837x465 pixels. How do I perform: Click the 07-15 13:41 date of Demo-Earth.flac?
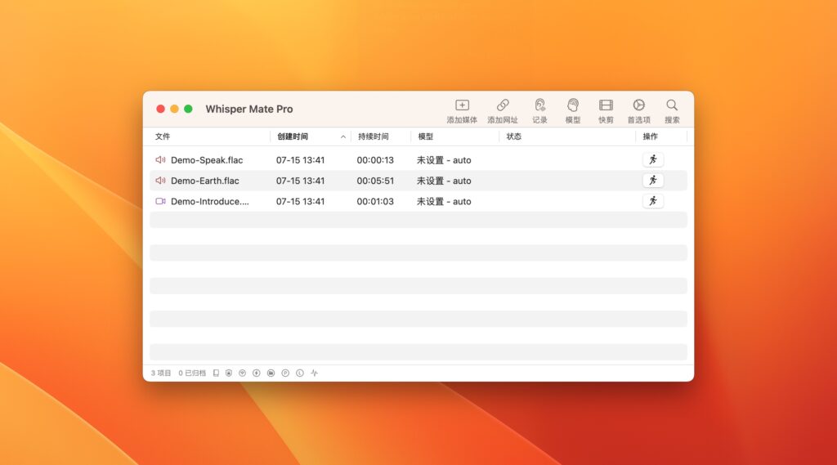pos(300,181)
